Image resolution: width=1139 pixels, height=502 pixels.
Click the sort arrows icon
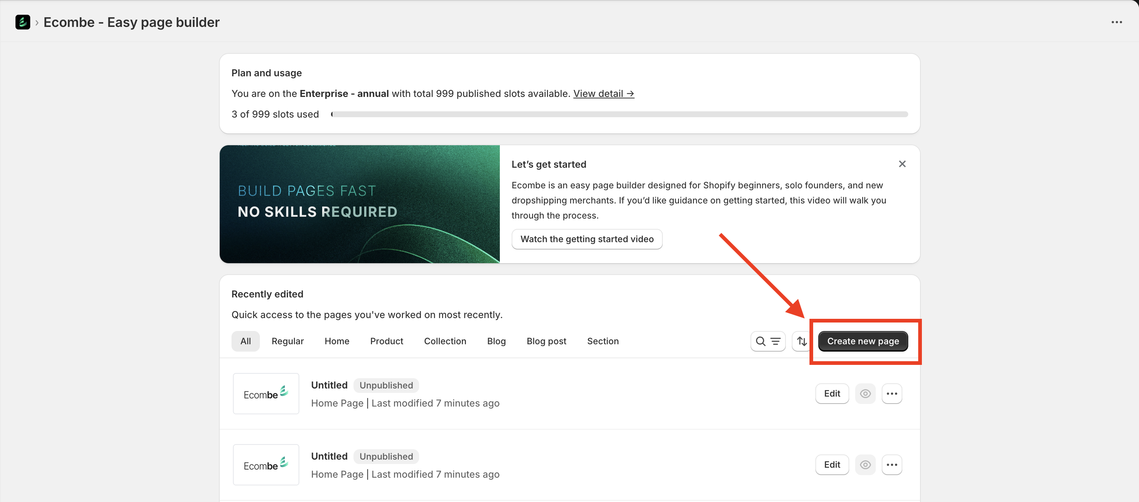point(801,341)
